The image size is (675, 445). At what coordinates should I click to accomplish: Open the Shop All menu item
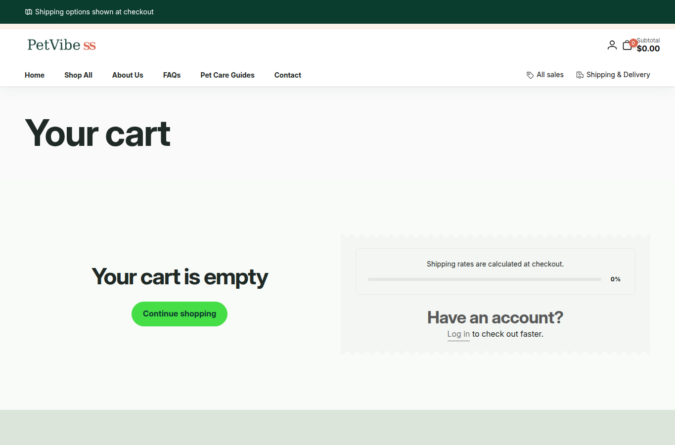coord(78,75)
